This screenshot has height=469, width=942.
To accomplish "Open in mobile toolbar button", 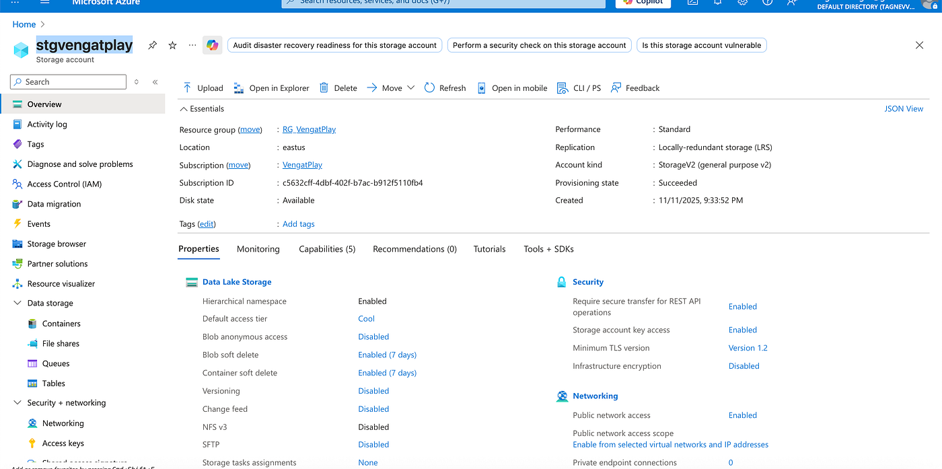I will [512, 87].
